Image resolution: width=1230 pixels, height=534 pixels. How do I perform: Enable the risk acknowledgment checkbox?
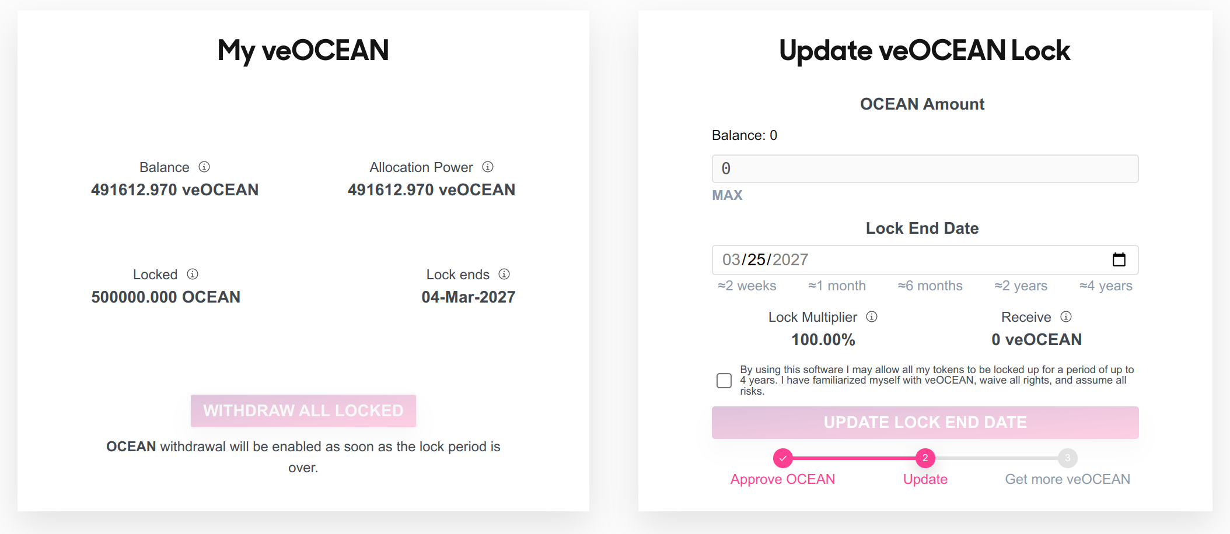click(724, 380)
